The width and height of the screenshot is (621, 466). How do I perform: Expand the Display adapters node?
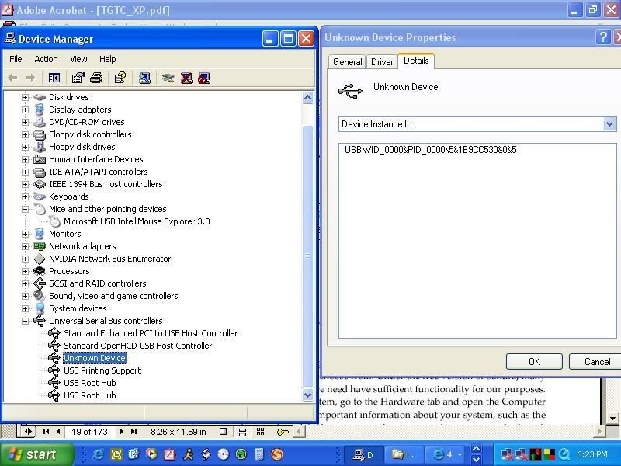pos(25,110)
